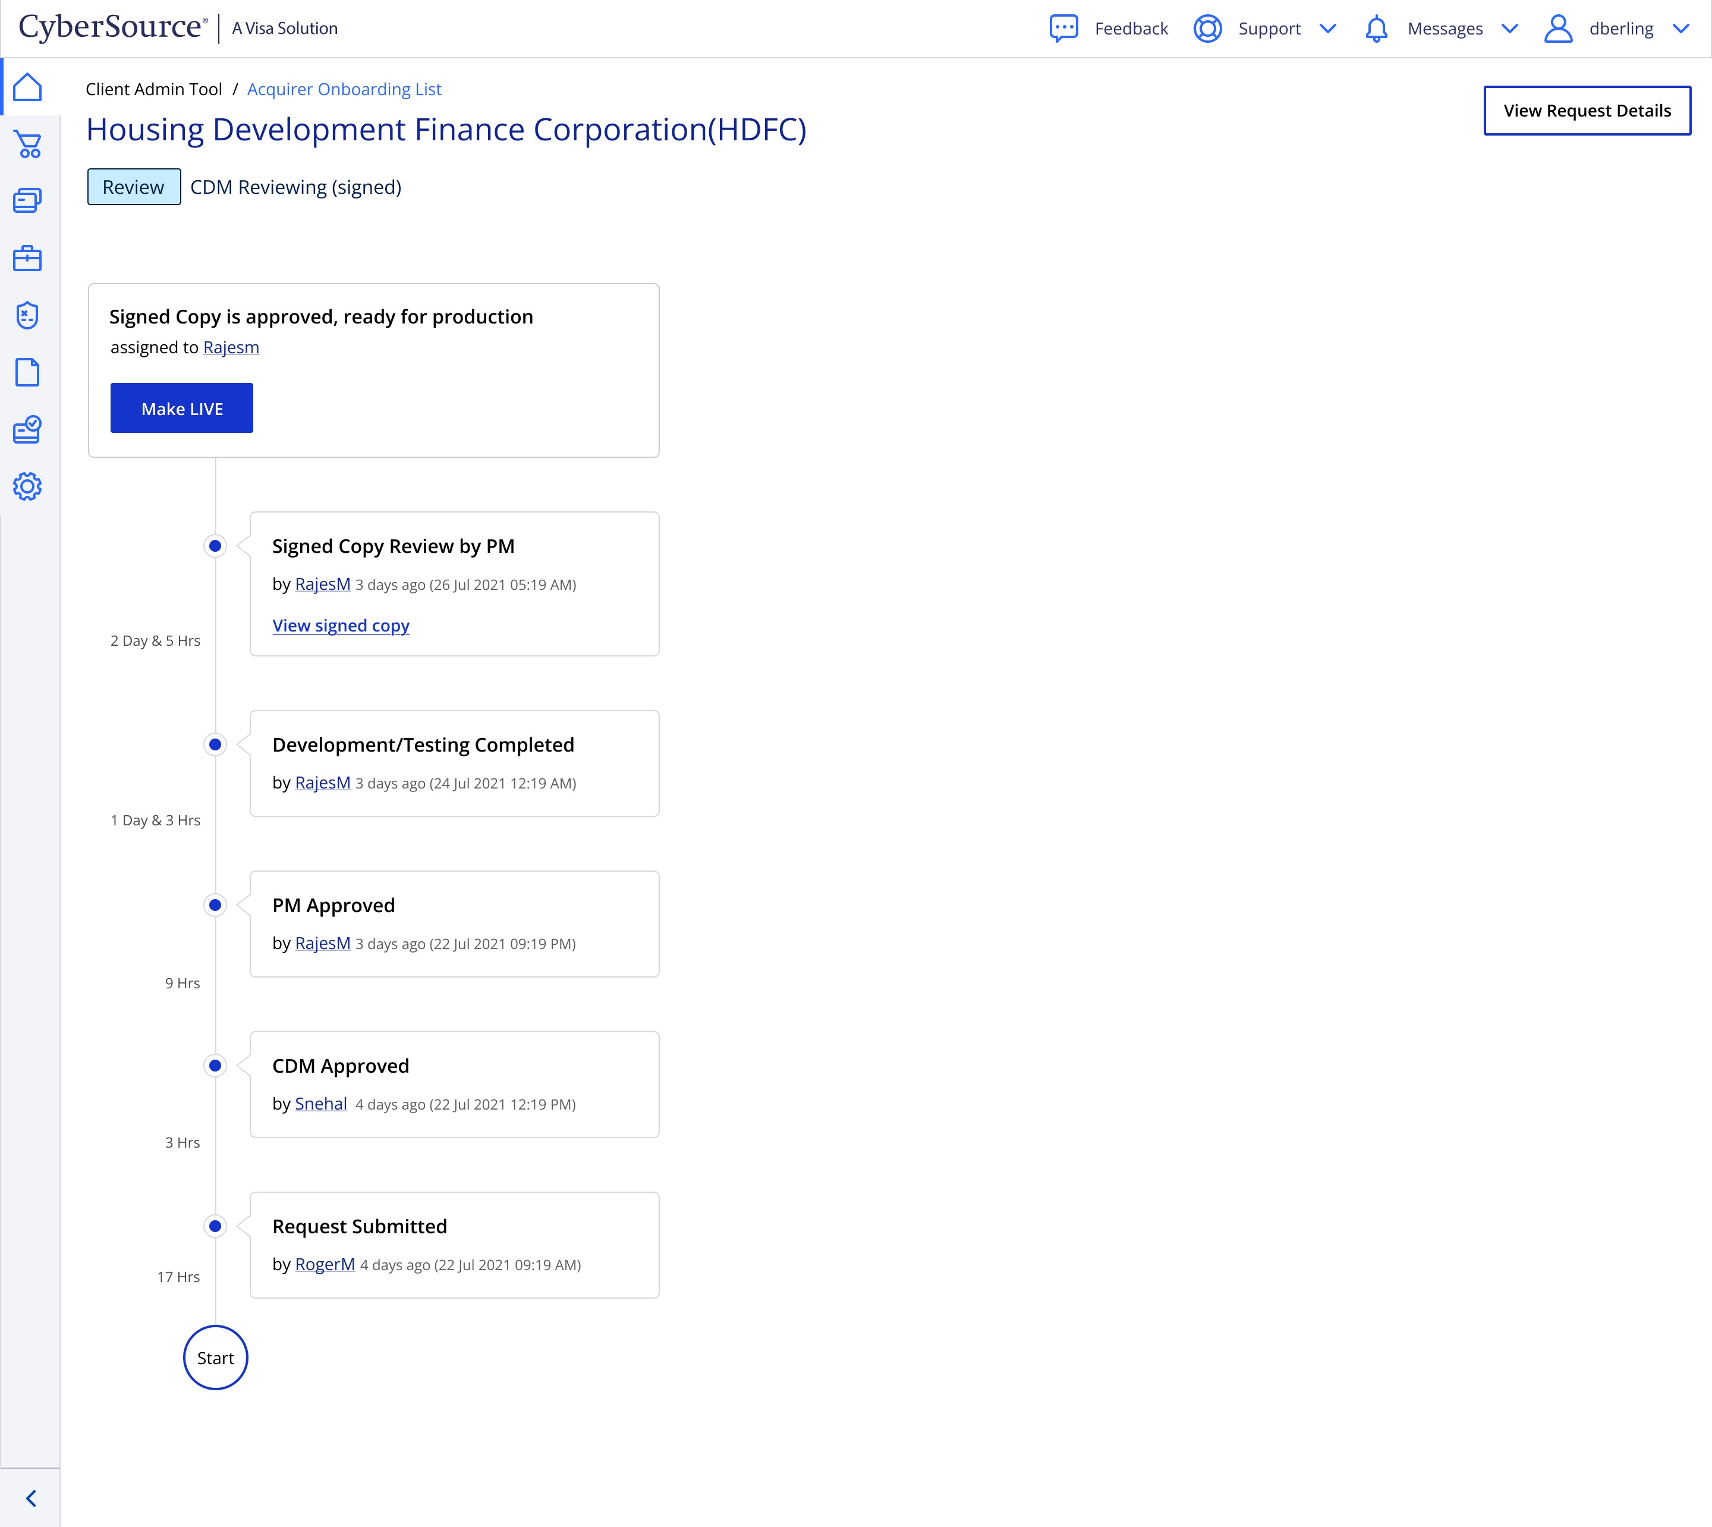Viewport: 1712px width, 1527px height.
Task: Open the document page sidebar icon
Action: [28, 372]
